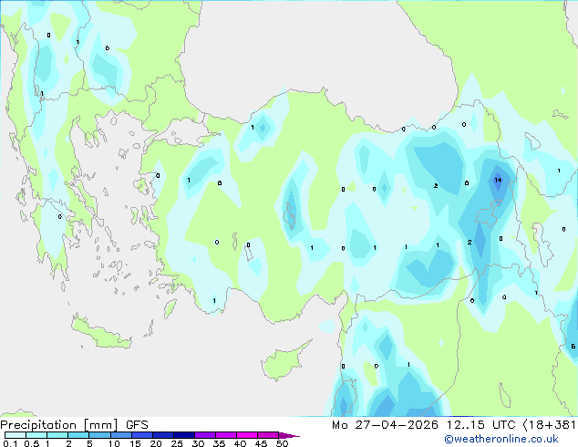Click the above-50 mm arrow tip of legend
The width and height of the screenshot is (578, 447).
pyautogui.click(x=289, y=435)
